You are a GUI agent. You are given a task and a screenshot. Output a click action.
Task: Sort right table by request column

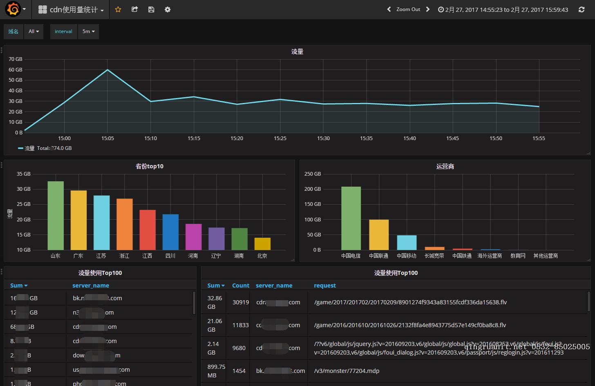pos(325,286)
